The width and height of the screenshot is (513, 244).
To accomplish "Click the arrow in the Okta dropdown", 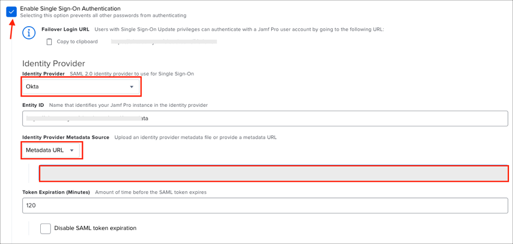I will click(x=132, y=87).
